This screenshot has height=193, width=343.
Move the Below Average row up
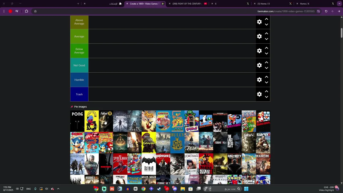click(x=266, y=48)
